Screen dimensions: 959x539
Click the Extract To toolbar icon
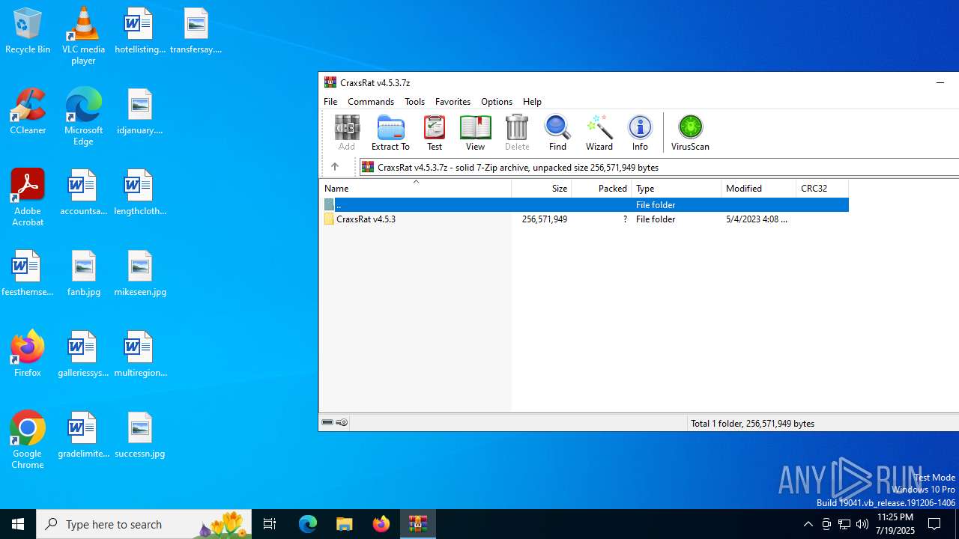[x=390, y=133]
